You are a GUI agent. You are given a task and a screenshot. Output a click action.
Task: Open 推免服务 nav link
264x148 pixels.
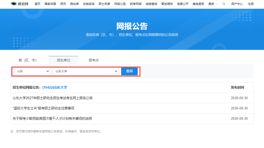point(198,4)
